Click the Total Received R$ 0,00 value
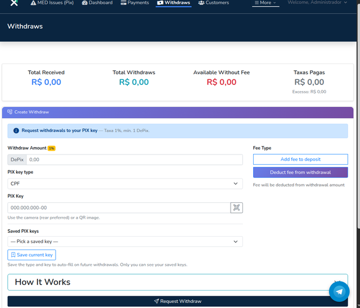This screenshot has height=308, width=360. pyautogui.click(x=46, y=82)
